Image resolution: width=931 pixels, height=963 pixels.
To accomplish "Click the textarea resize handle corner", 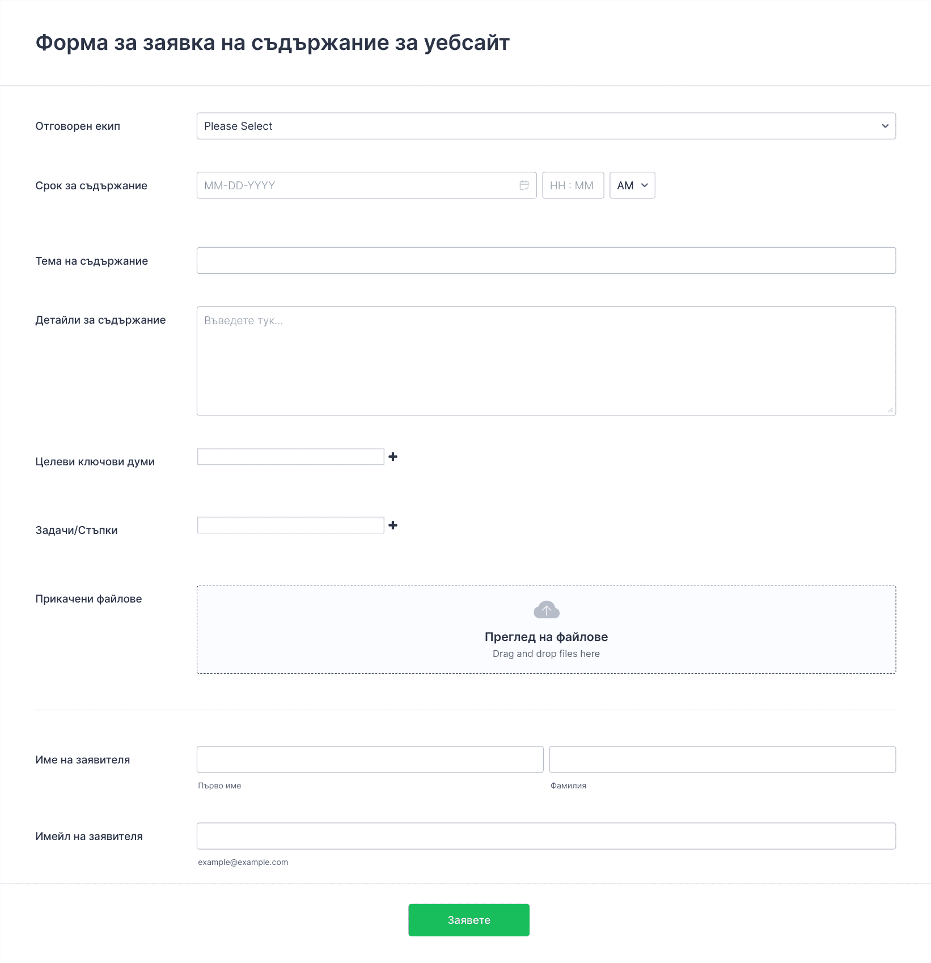I will [x=890, y=410].
